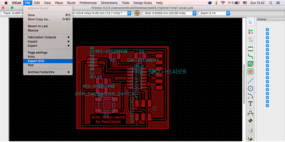This screenshot has height=142, width=285.
Task: Select Revert to Last menu entry
Action: click(48, 26)
